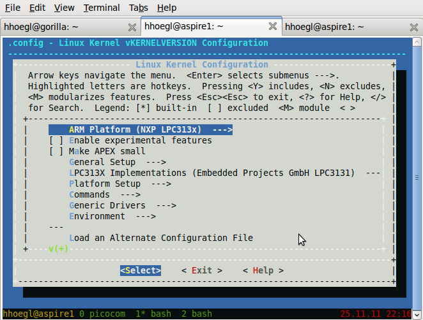Image resolution: width=423 pixels, height=320 pixels.
Task: Toggle Make APEX small checkbox
Action: [x=56, y=151]
